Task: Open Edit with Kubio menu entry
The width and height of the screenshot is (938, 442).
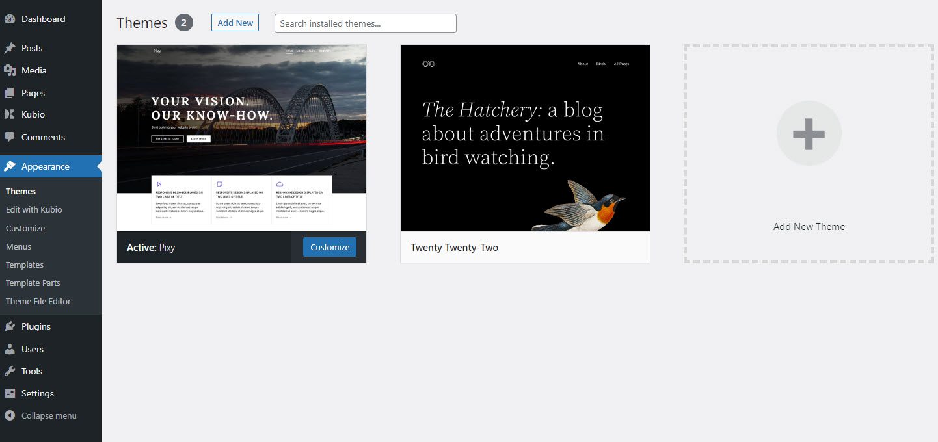Action: 34,209
